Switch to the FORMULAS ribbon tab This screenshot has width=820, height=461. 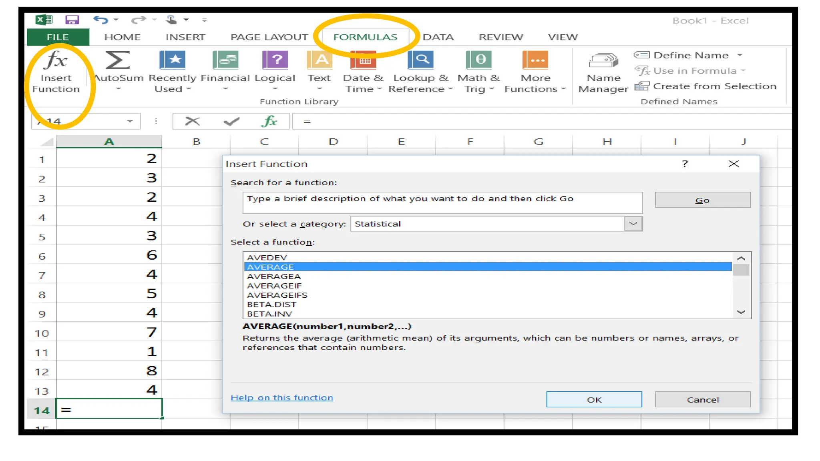click(365, 37)
